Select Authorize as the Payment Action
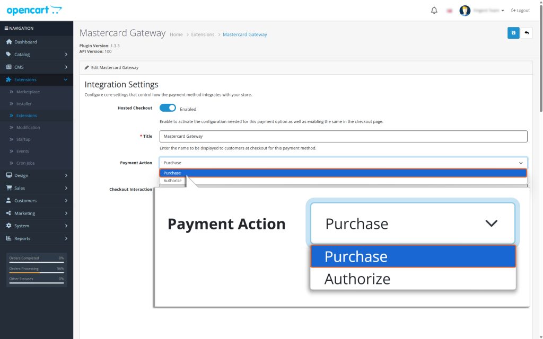Image resolution: width=543 pixels, height=339 pixels. click(172, 181)
